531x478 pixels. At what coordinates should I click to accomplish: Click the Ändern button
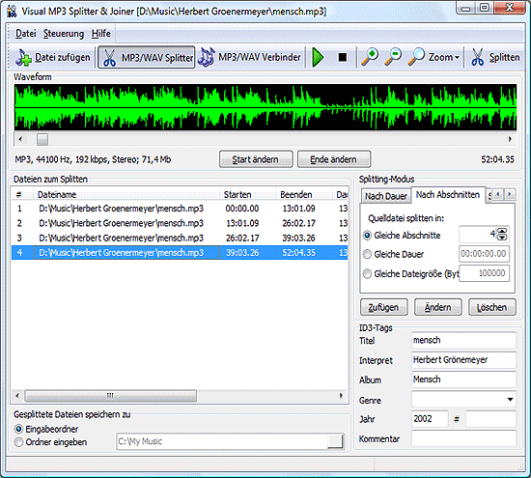[438, 307]
